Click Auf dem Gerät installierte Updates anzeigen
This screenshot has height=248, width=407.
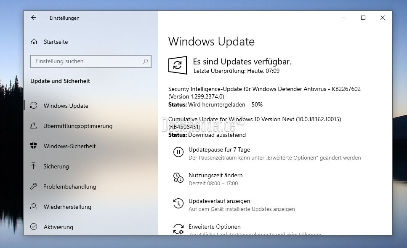tap(242, 209)
